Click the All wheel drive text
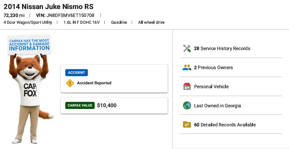The image size is (289, 149). click(x=151, y=22)
